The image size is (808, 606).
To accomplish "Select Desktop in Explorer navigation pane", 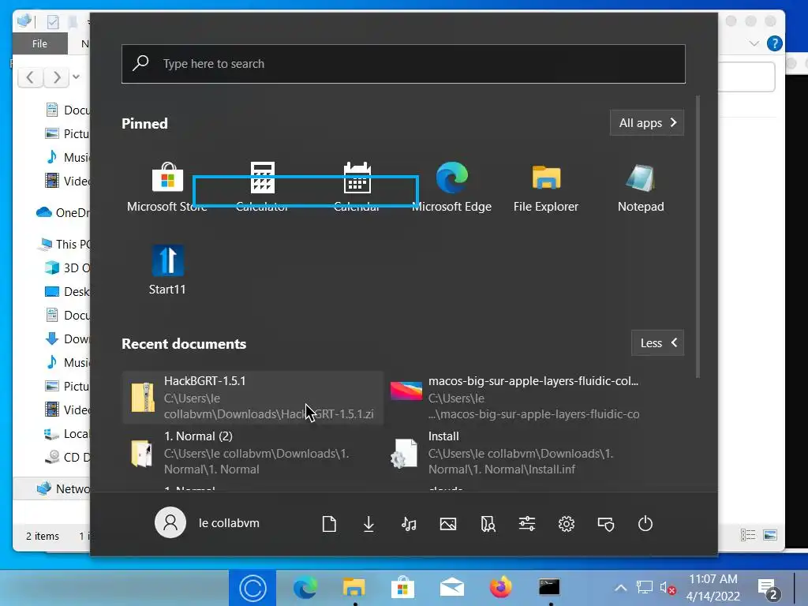I will [67, 292].
